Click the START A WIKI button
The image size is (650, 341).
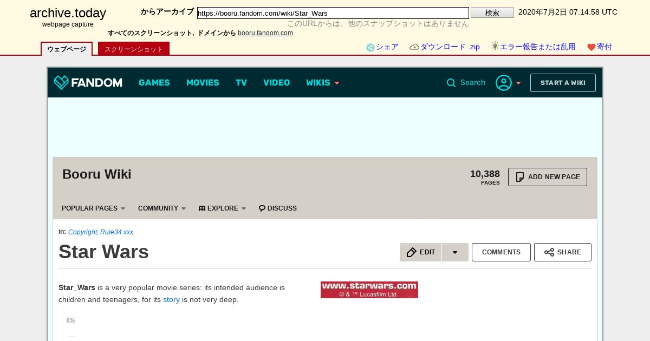563,83
